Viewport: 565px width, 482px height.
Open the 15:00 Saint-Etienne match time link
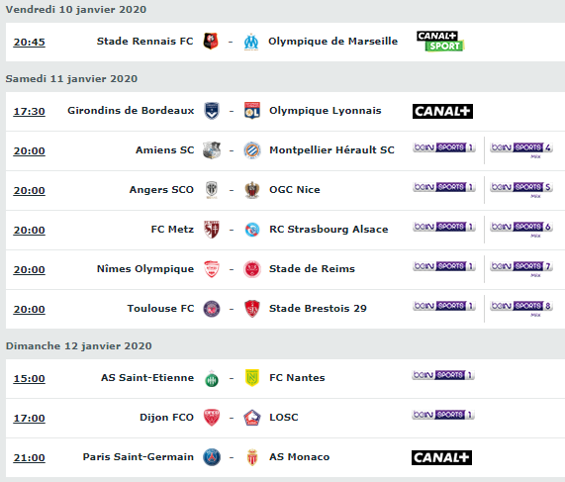tap(29, 378)
